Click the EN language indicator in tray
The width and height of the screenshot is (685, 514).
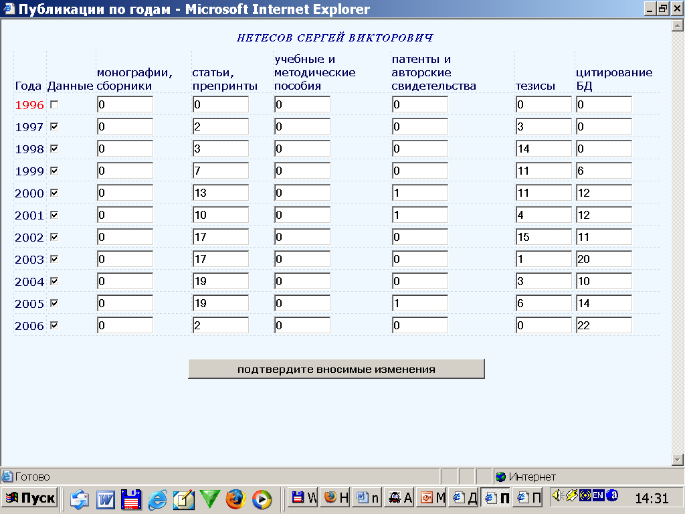point(598,496)
